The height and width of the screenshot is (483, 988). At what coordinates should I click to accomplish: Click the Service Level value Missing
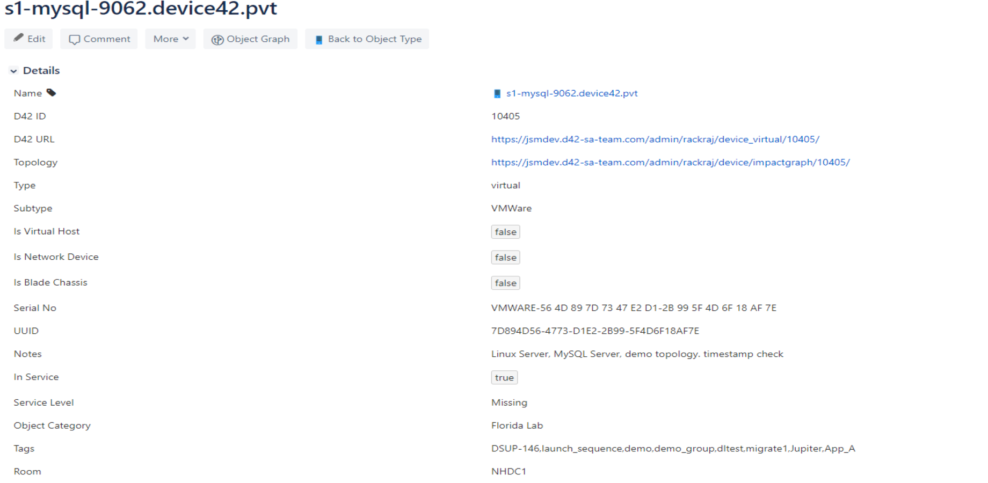coord(509,402)
